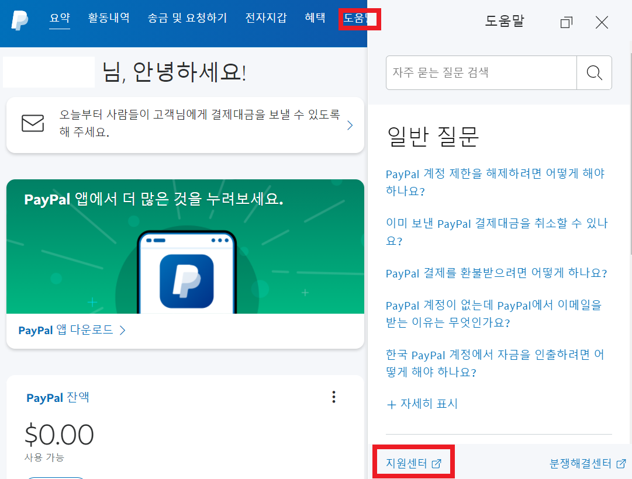The height and width of the screenshot is (479, 632).
Task: Open the notification about receiving 결제대금
Action: click(x=185, y=125)
